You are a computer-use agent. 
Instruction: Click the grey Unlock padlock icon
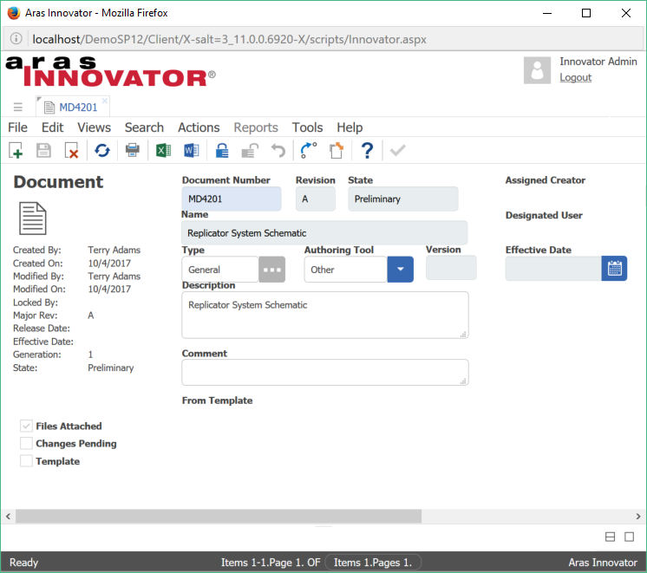250,151
